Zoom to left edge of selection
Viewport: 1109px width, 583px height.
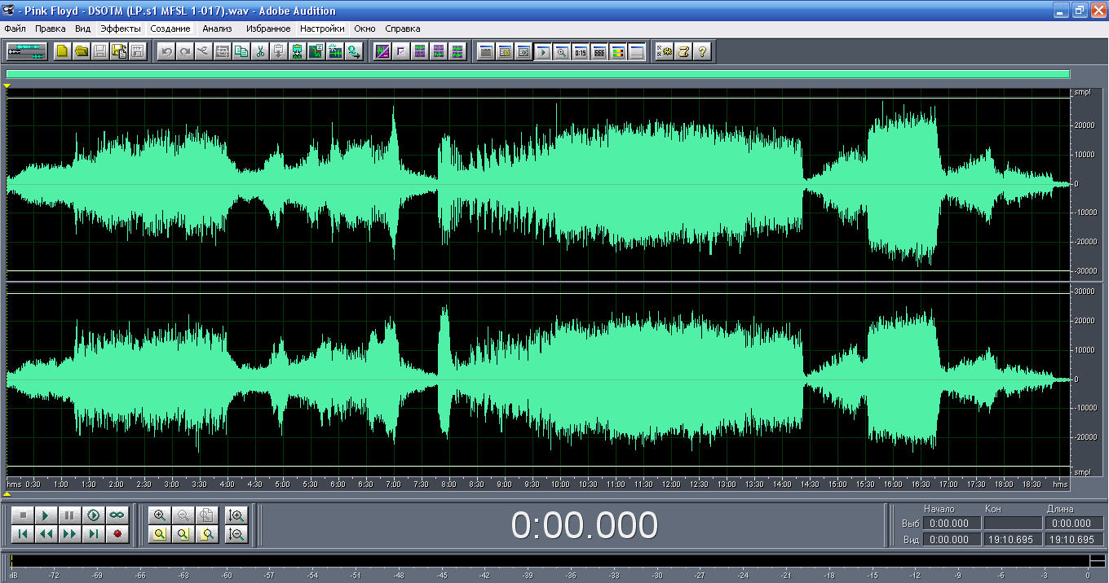183,534
